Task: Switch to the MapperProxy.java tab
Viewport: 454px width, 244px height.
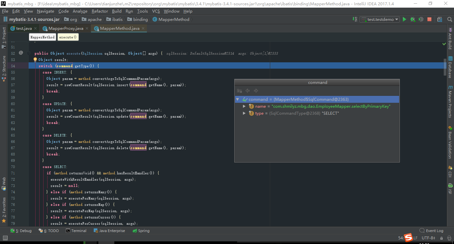Action: (65, 28)
